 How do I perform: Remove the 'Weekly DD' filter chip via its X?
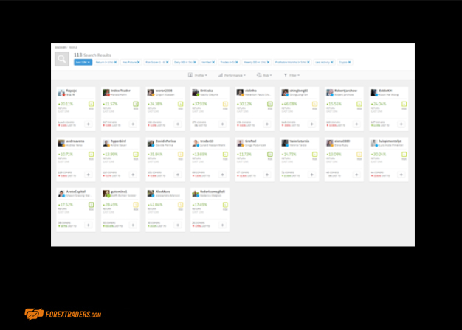click(268, 62)
